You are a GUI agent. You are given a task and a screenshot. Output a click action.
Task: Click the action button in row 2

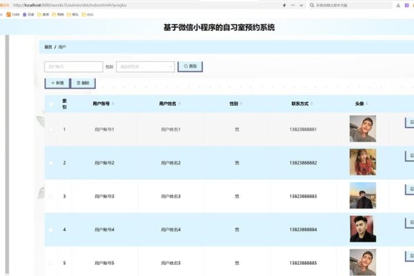click(x=409, y=156)
